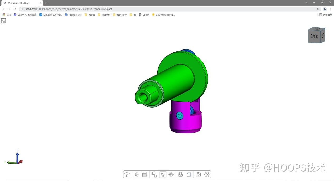Open the camera view icon on toolbar
The width and height of the screenshot is (334, 181).
point(136,174)
